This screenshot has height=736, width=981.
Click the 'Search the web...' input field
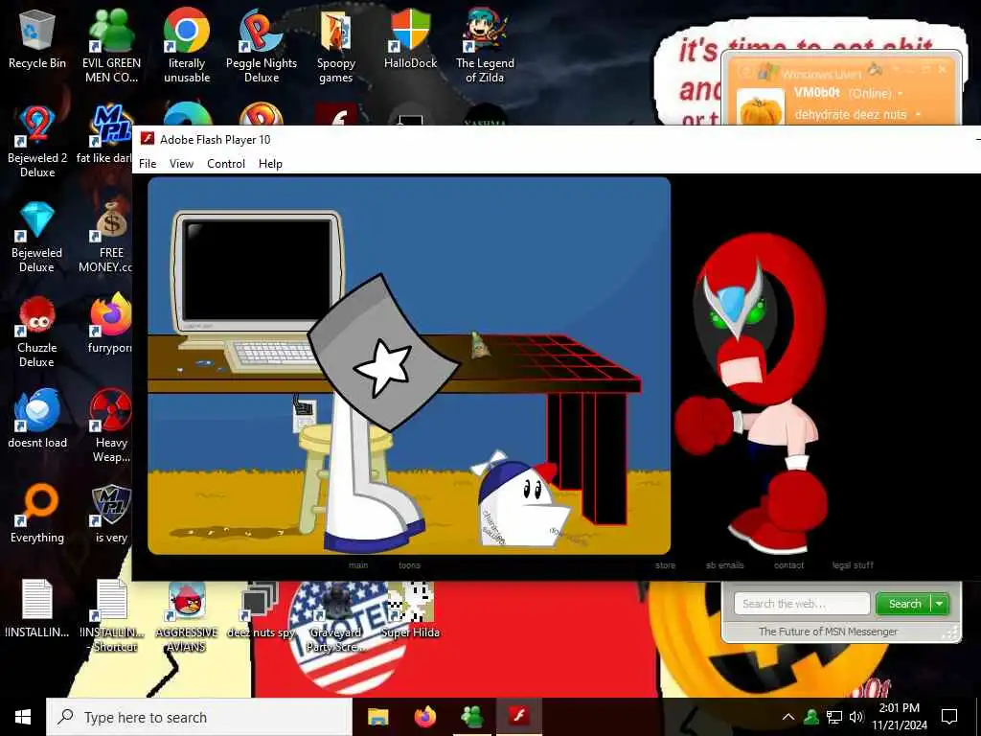coord(802,604)
